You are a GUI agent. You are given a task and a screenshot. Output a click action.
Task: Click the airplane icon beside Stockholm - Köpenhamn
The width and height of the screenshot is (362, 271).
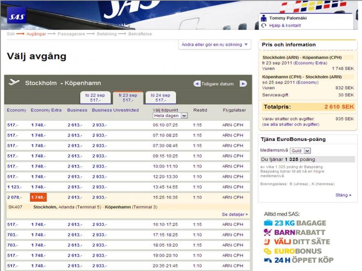[x=14, y=82]
